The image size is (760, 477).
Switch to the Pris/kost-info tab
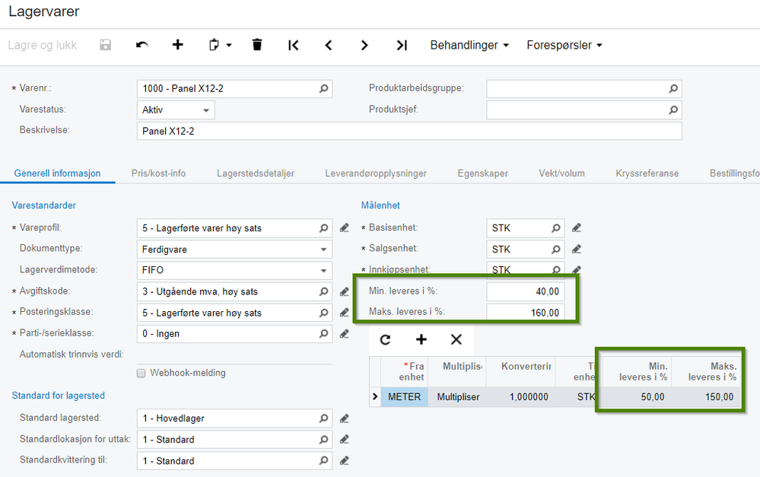coord(158,173)
